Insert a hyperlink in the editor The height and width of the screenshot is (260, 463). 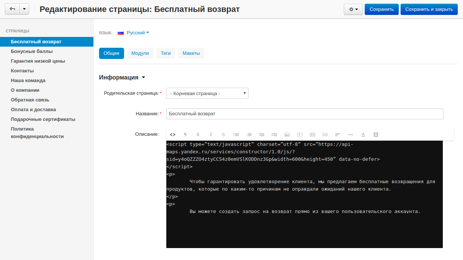click(325, 135)
